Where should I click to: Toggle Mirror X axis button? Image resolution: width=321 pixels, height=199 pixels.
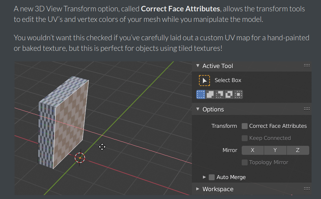(x=253, y=150)
